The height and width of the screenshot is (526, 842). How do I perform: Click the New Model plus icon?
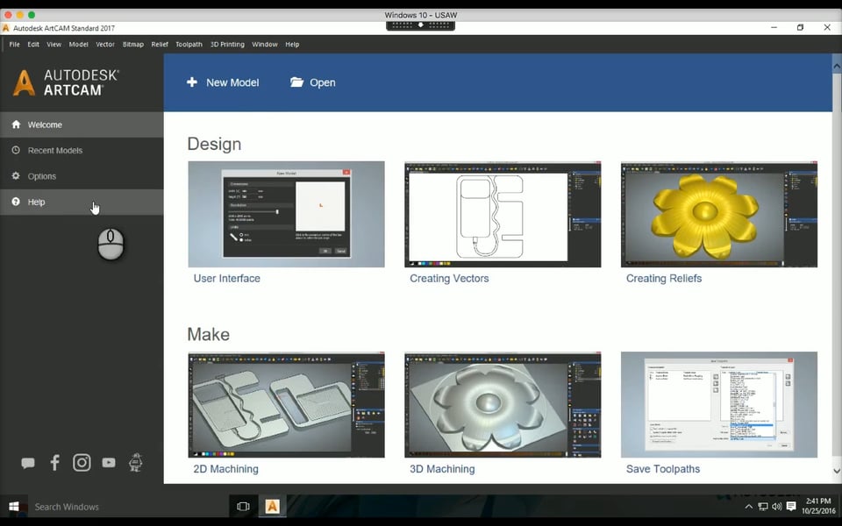point(192,82)
